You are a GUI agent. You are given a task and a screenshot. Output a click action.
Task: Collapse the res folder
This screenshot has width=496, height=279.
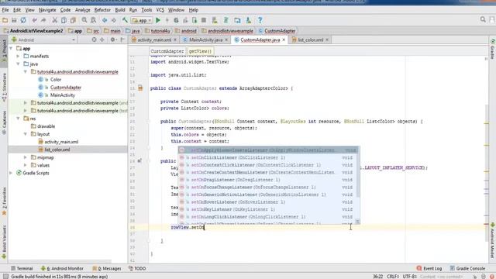[x=18, y=119]
